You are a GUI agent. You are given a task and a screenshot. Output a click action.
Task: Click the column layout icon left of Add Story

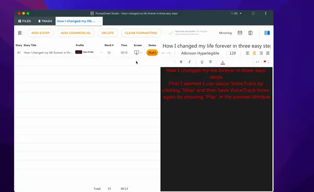[x=20, y=33]
